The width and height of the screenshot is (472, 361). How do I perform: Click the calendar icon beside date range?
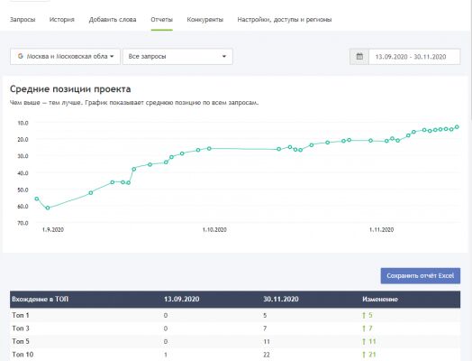(359, 56)
